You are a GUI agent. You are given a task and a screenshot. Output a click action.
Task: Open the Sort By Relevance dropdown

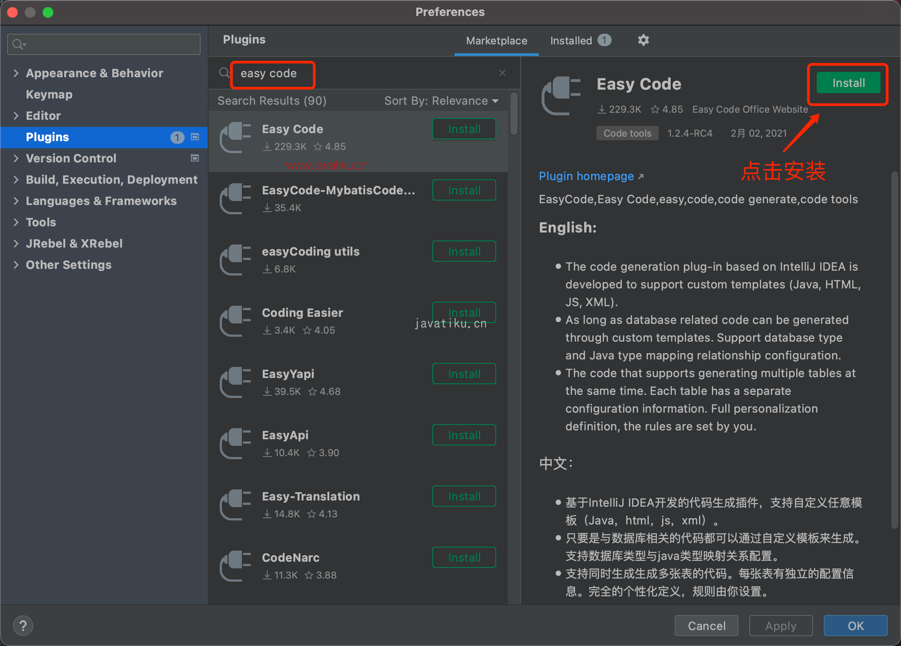pyautogui.click(x=441, y=101)
